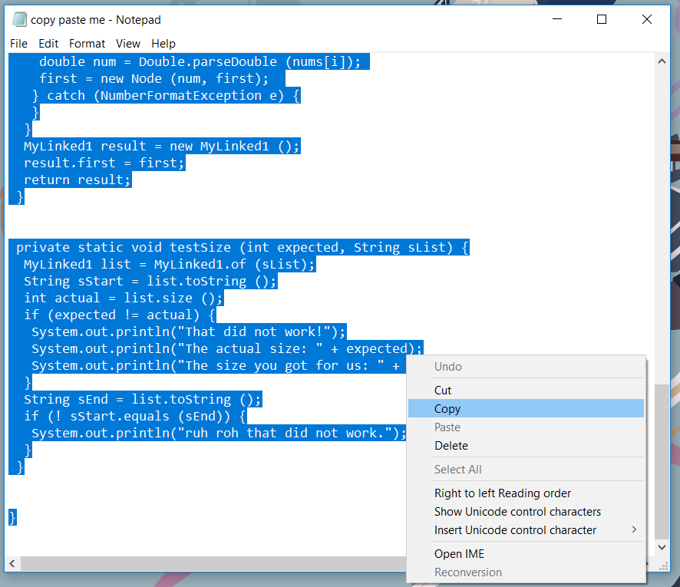Viewport: 680px width, 587px height.
Task: Close the Notepad window
Action: click(646, 19)
